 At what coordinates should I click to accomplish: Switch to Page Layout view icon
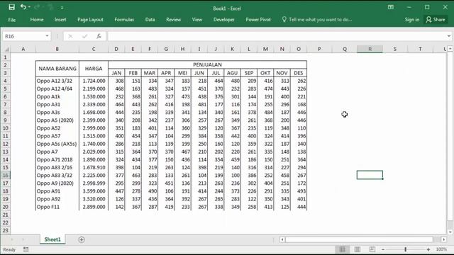(x=358, y=249)
